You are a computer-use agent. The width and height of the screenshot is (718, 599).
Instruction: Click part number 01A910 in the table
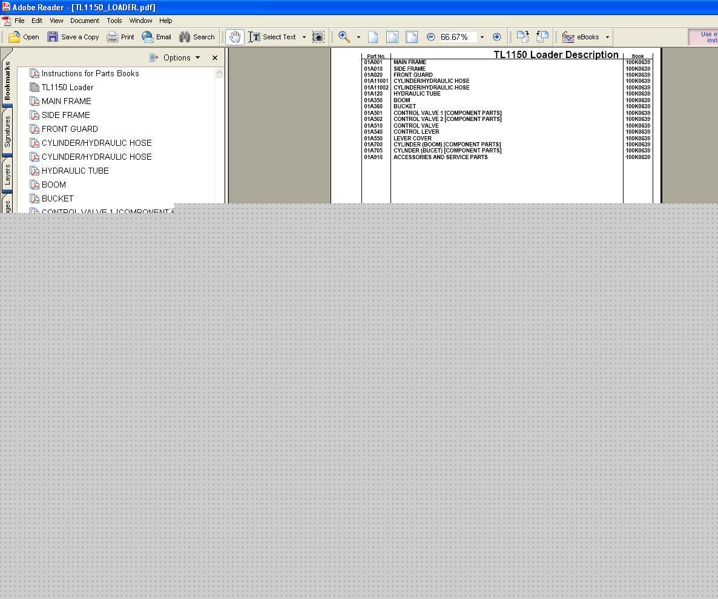[373, 157]
